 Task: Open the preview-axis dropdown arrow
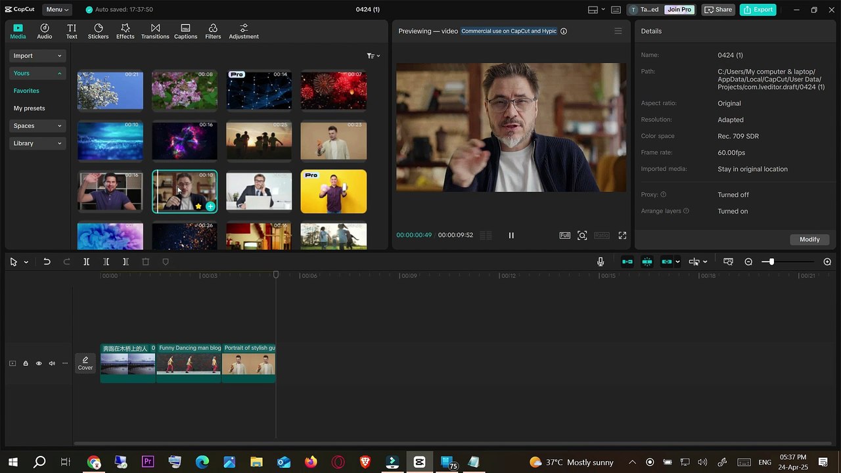(x=705, y=261)
